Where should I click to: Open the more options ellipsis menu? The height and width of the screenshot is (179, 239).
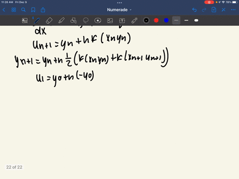pyautogui.click(x=233, y=10)
